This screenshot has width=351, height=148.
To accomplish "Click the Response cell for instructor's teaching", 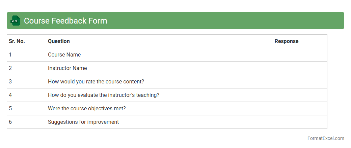I will [x=300, y=95].
